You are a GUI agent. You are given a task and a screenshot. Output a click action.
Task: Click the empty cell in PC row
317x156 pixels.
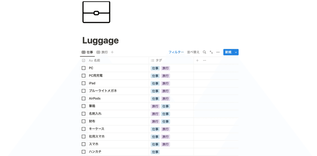click(x=216, y=68)
